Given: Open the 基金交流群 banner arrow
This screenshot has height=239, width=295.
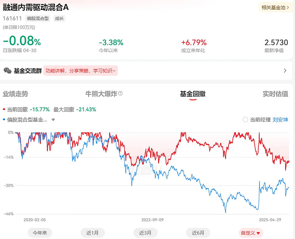Looking at the screenshot, I should (285, 70).
